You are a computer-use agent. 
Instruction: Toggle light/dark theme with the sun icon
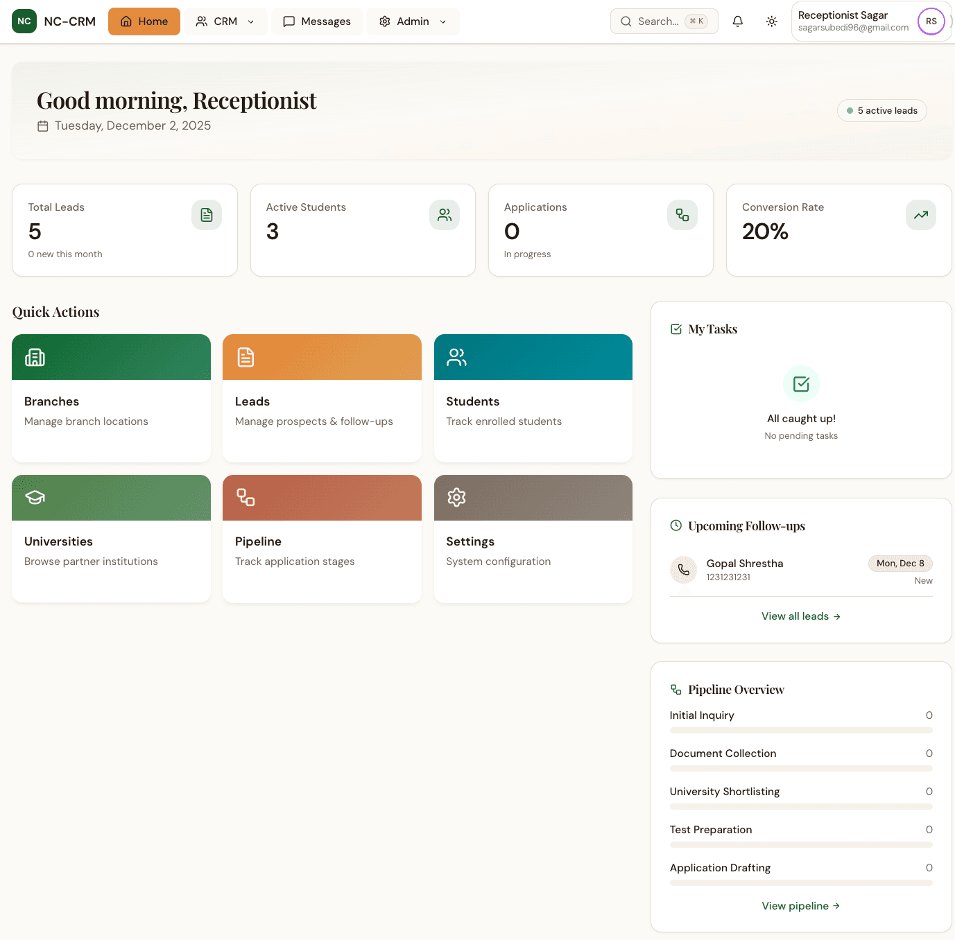click(771, 21)
